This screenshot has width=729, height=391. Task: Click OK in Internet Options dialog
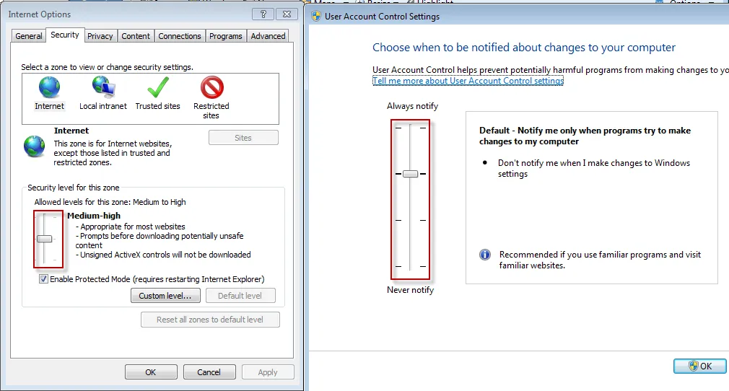(151, 372)
